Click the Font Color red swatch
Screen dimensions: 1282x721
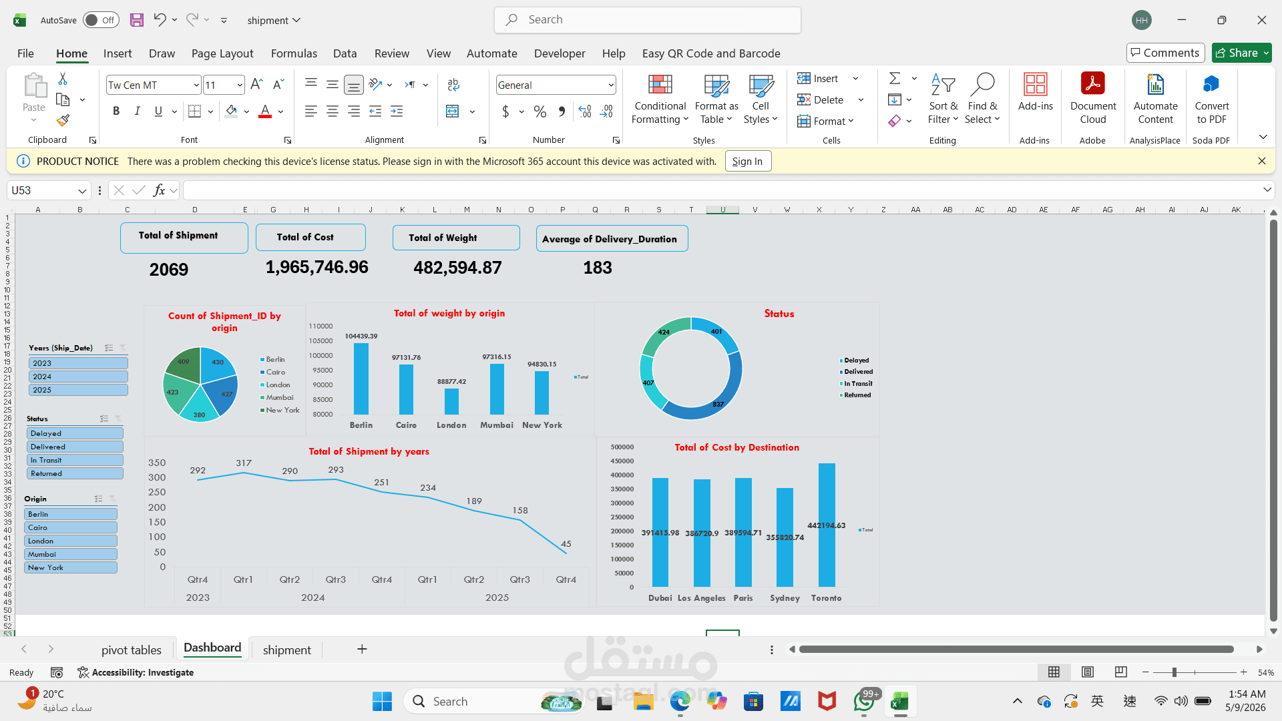(265, 111)
